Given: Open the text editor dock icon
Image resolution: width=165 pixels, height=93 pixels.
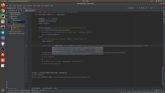Looking at the screenshot, I should click(3, 66).
